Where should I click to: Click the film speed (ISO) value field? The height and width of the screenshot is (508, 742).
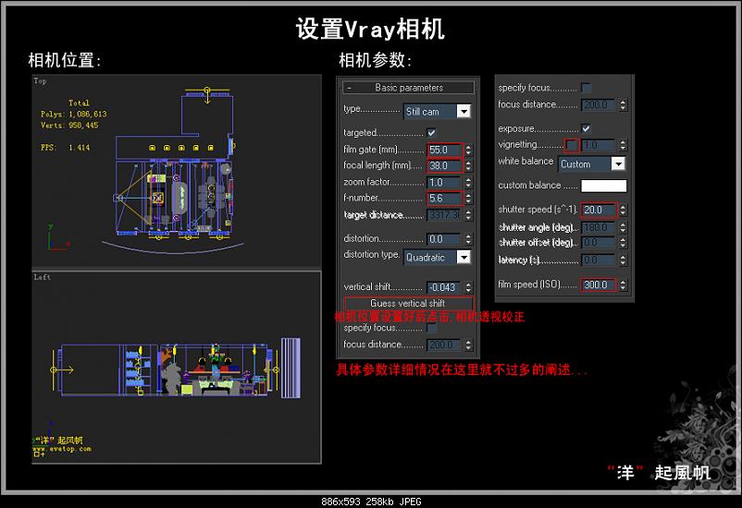[600, 285]
